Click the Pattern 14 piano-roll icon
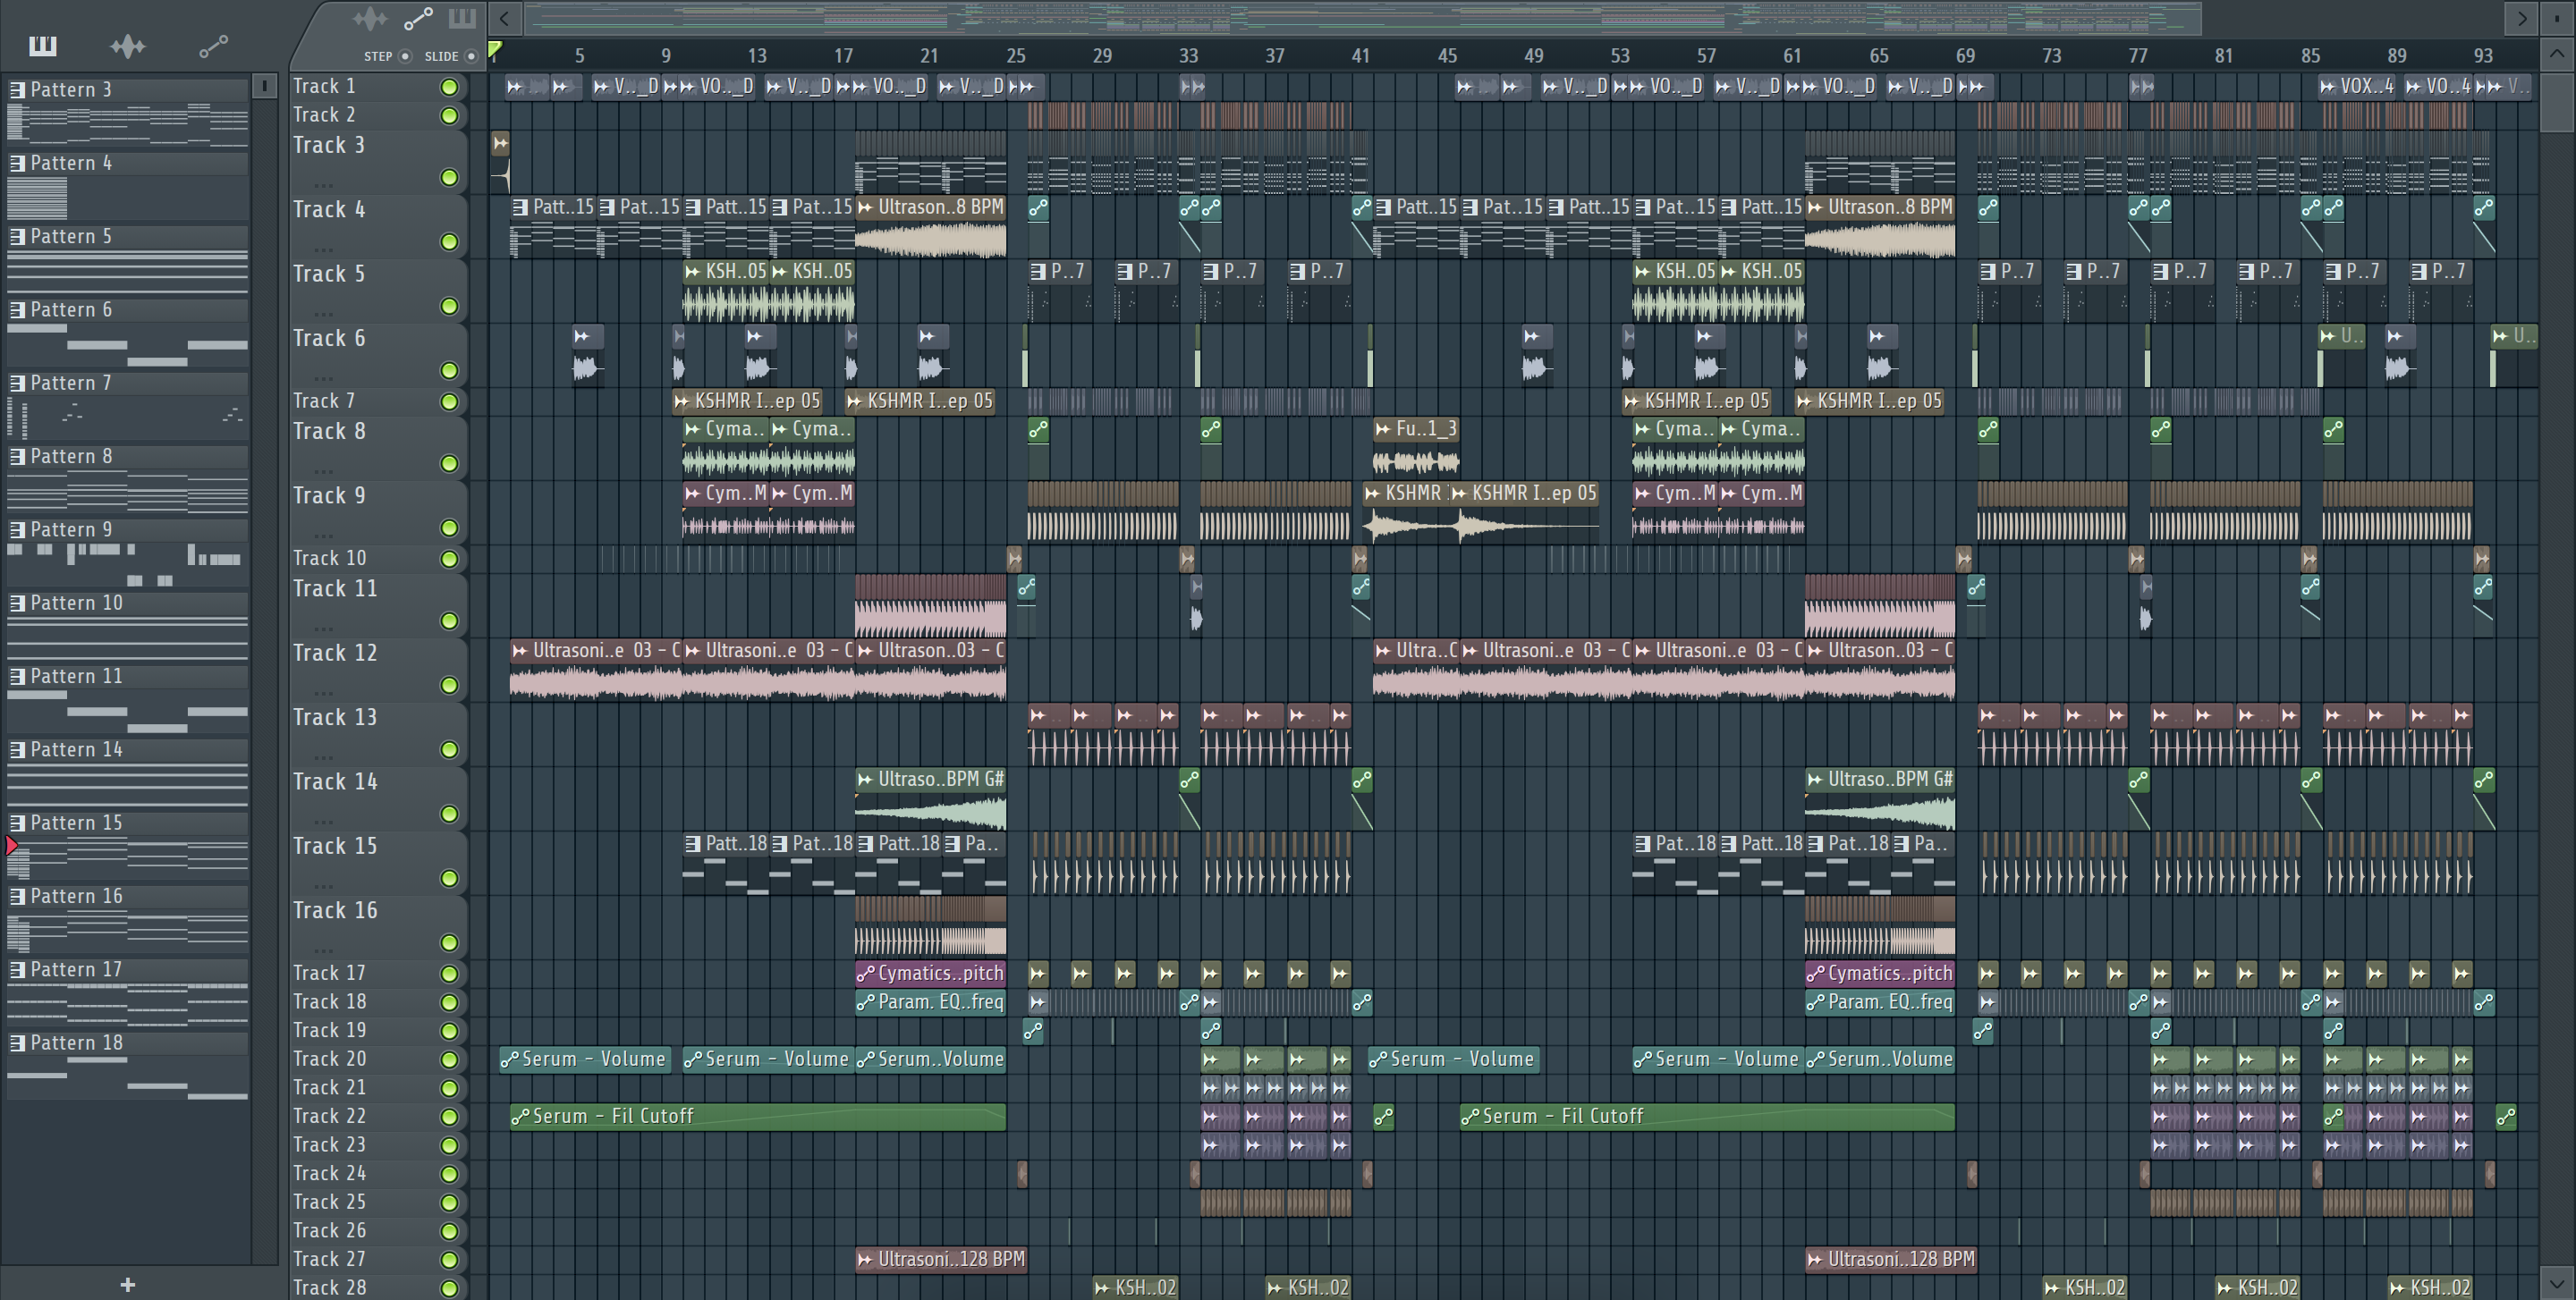 click(x=17, y=749)
